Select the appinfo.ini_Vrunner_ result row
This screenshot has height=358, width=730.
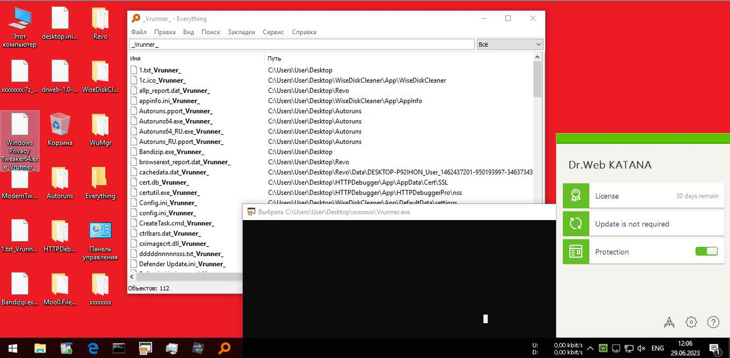coord(331,101)
